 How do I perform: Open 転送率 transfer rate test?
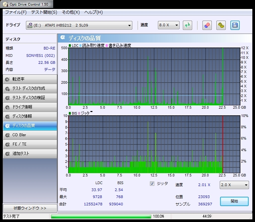30,79
